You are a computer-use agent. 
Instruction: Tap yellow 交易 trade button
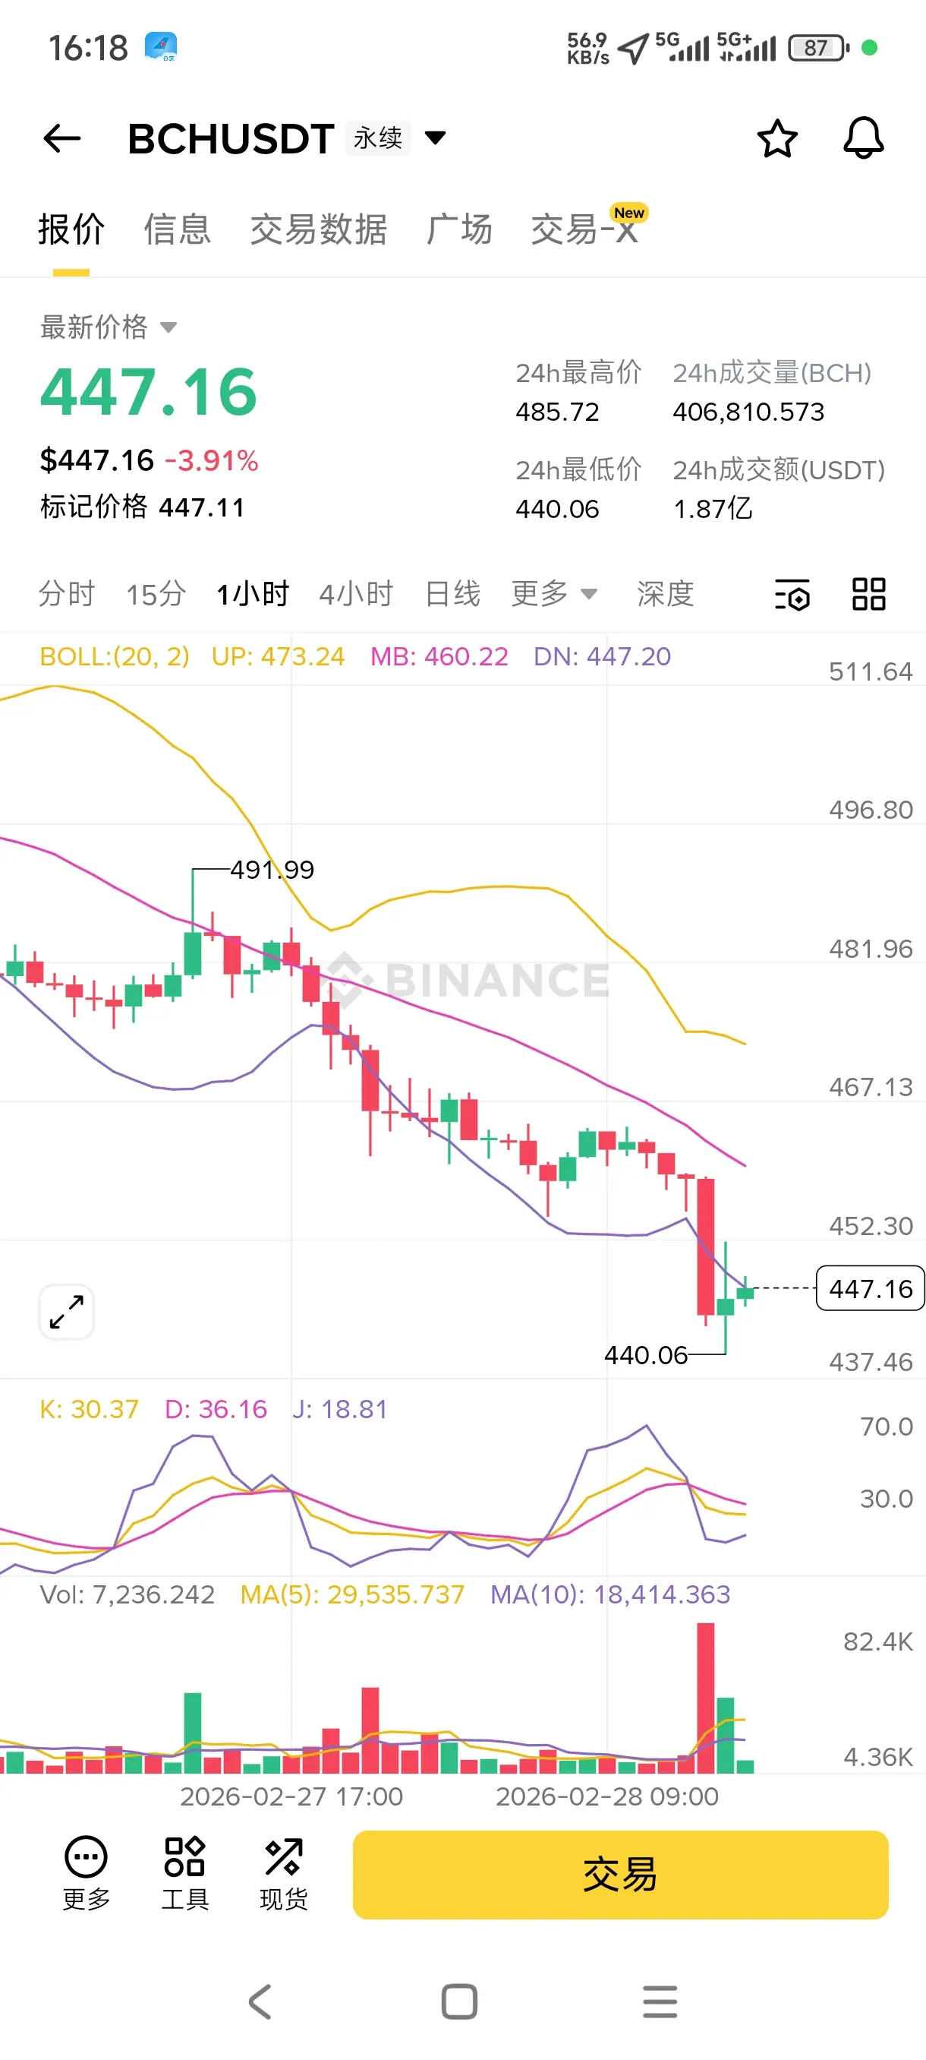coord(620,1875)
